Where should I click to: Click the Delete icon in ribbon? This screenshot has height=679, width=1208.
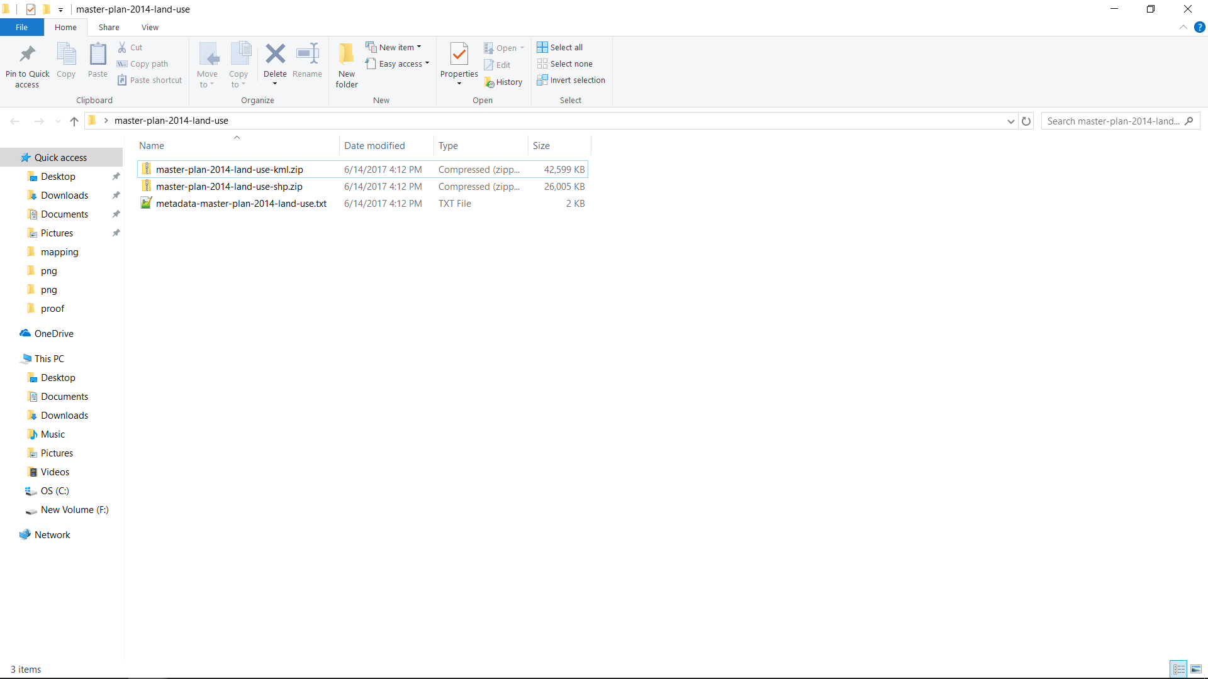tap(275, 55)
